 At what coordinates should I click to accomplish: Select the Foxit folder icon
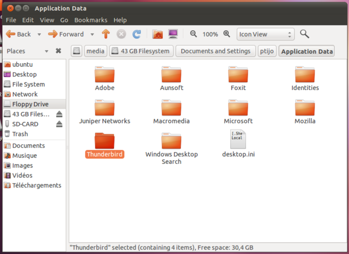click(238, 75)
